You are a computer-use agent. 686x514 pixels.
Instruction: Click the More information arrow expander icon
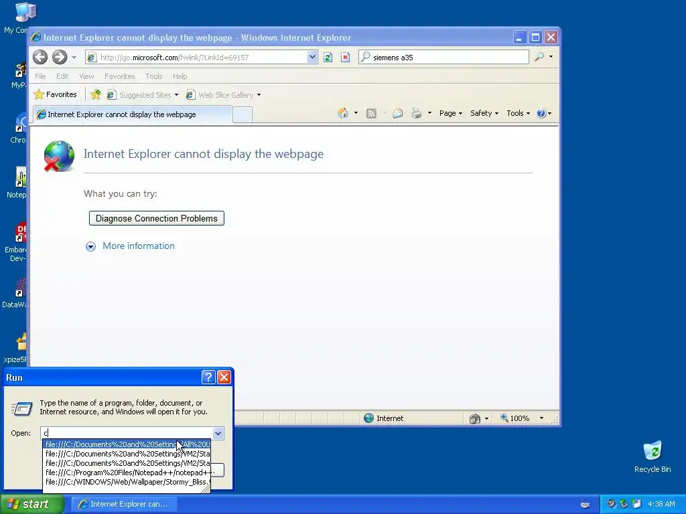pyautogui.click(x=90, y=247)
